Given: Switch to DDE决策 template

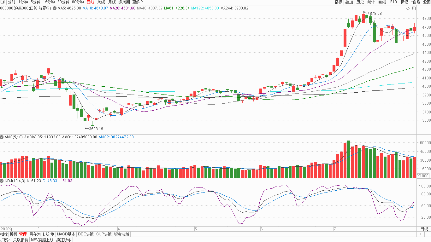Looking at the screenshot, I should click(86, 234).
